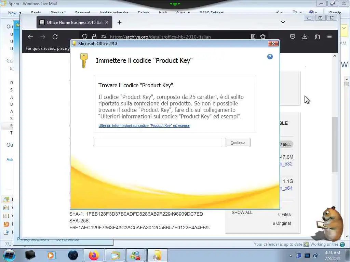Screen dimensions: 350x262
Task: Click the site security padlock icon
Action: [94, 37]
